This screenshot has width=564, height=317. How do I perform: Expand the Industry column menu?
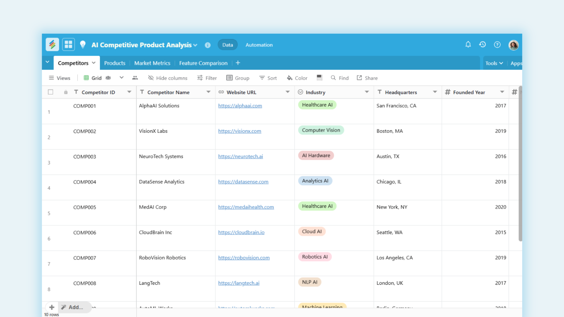pyautogui.click(x=367, y=92)
